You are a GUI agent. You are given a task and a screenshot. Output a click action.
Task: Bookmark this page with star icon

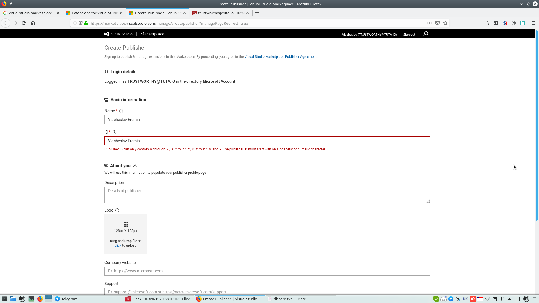pyautogui.click(x=445, y=23)
